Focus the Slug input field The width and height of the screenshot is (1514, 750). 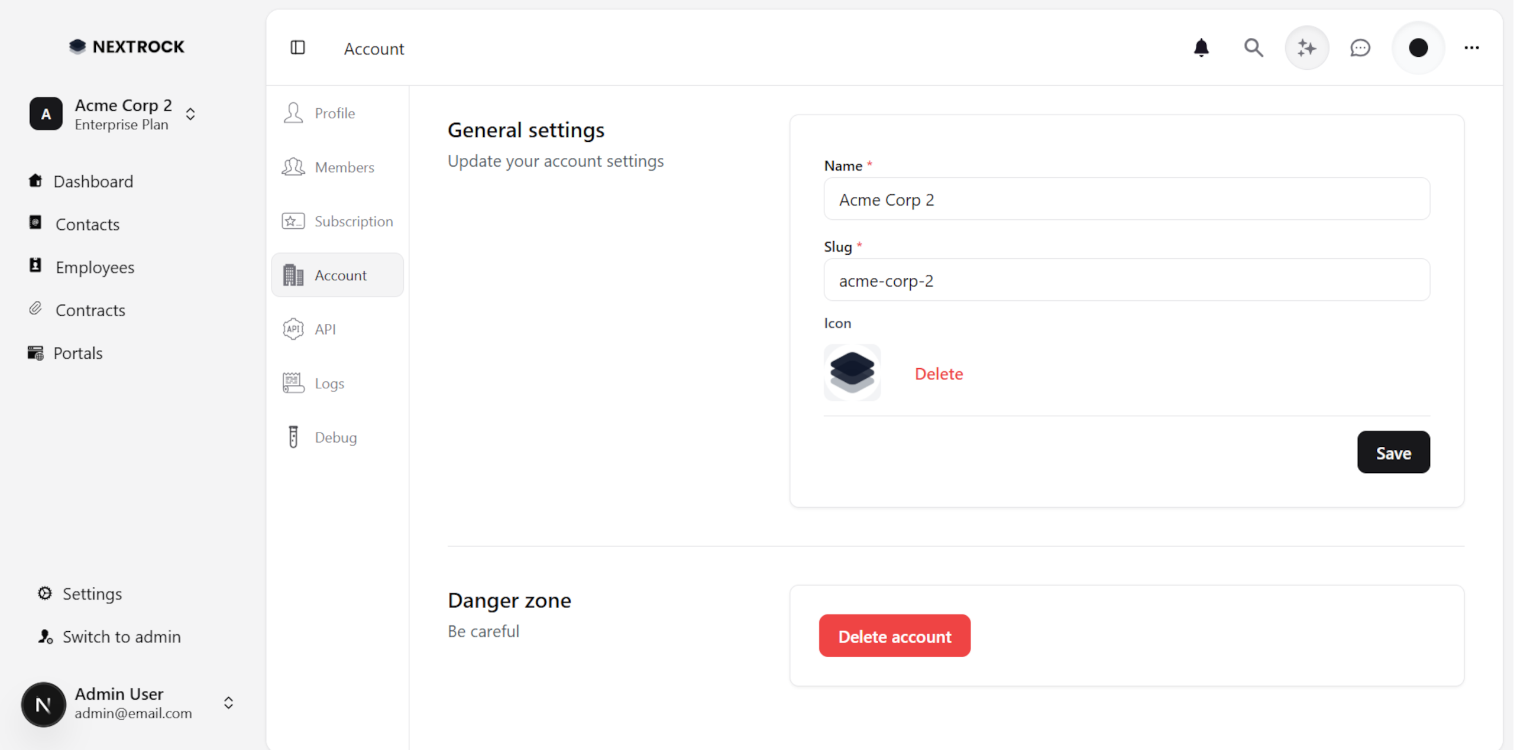(x=1126, y=280)
